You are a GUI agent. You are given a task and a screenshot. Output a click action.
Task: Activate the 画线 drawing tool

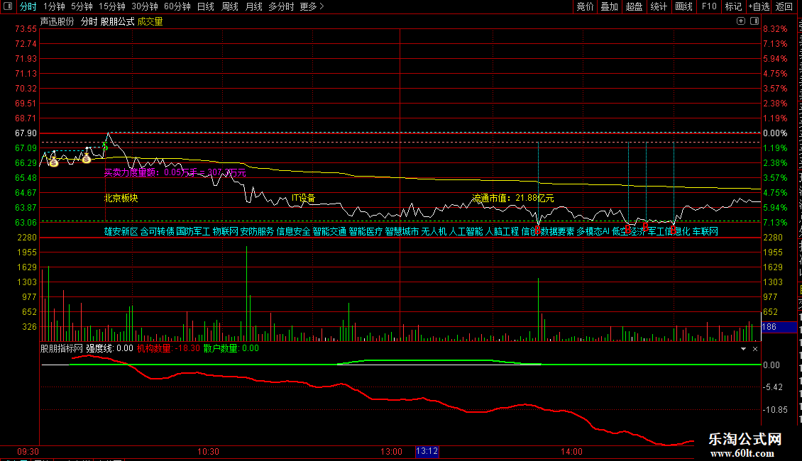coord(683,6)
